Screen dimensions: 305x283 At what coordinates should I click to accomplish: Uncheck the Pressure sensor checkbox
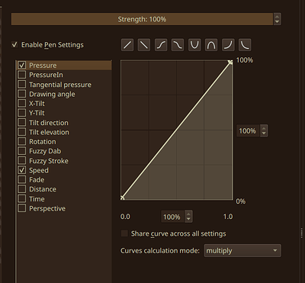coord(22,65)
